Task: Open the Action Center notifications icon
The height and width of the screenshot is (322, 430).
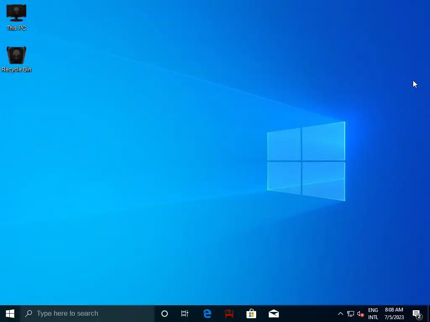Action: pyautogui.click(x=417, y=314)
